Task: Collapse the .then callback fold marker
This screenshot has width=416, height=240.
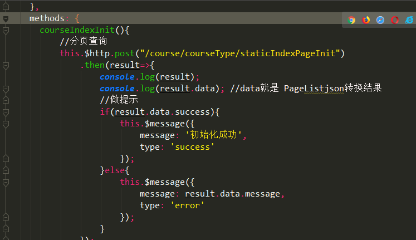Action: coord(6,65)
